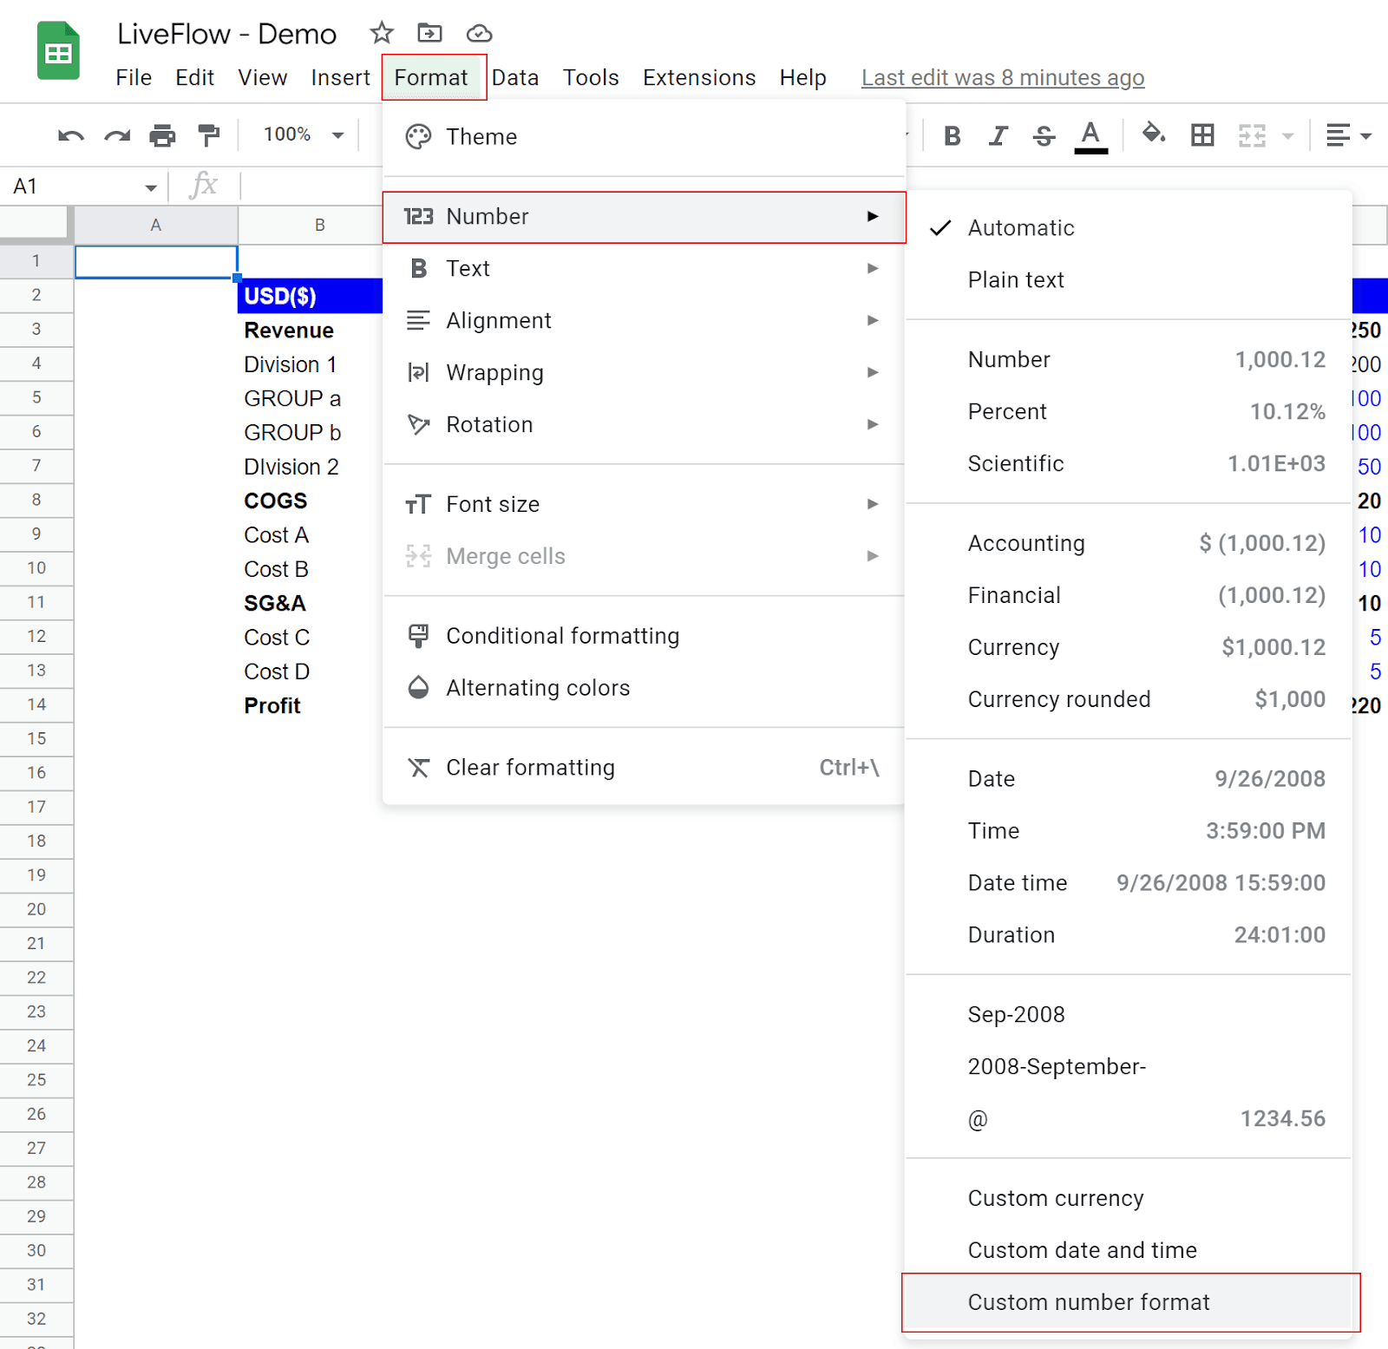Apply the Scientific format
The image size is (1388, 1349).
pyautogui.click(x=1129, y=464)
